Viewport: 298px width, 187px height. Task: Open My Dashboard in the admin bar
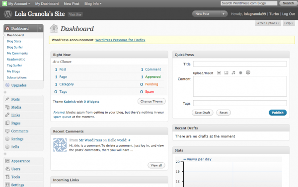(47, 3)
